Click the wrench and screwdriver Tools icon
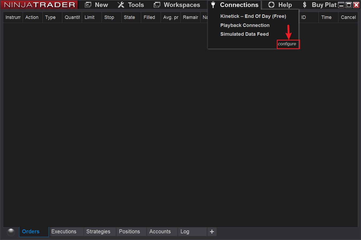This screenshot has height=240, width=361. click(x=121, y=5)
